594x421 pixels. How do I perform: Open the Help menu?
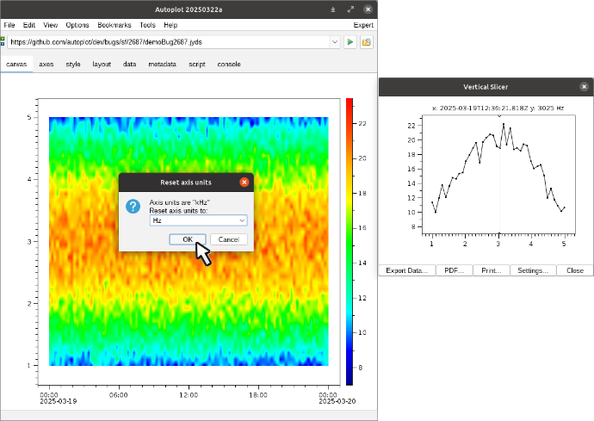click(170, 25)
